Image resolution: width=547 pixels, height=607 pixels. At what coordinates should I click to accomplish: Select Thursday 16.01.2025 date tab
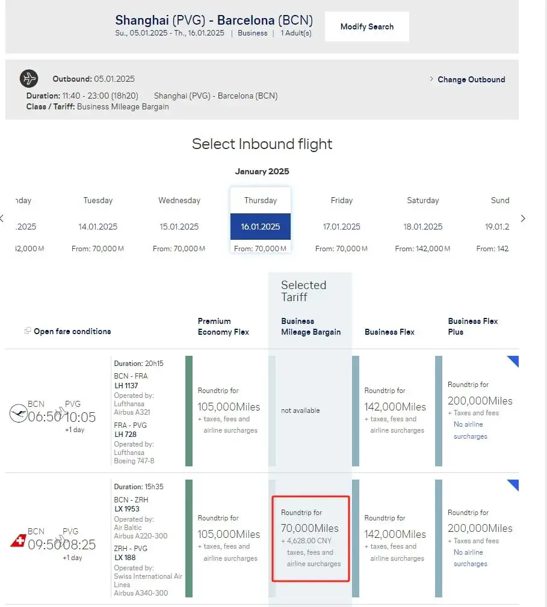(x=261, y=221)
